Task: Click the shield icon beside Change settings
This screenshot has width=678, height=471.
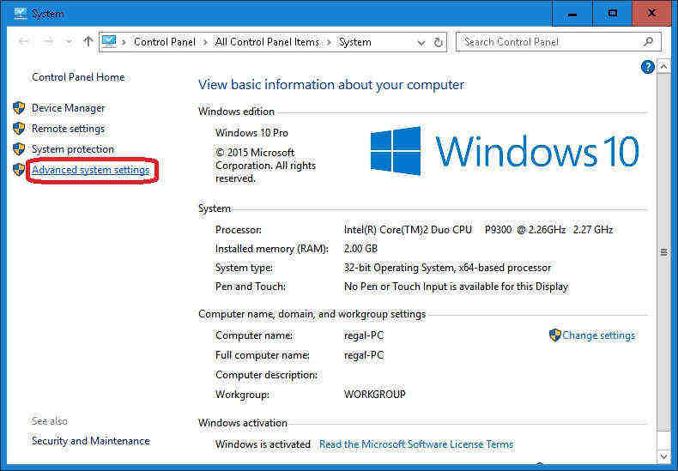Action: pos(554,335)
